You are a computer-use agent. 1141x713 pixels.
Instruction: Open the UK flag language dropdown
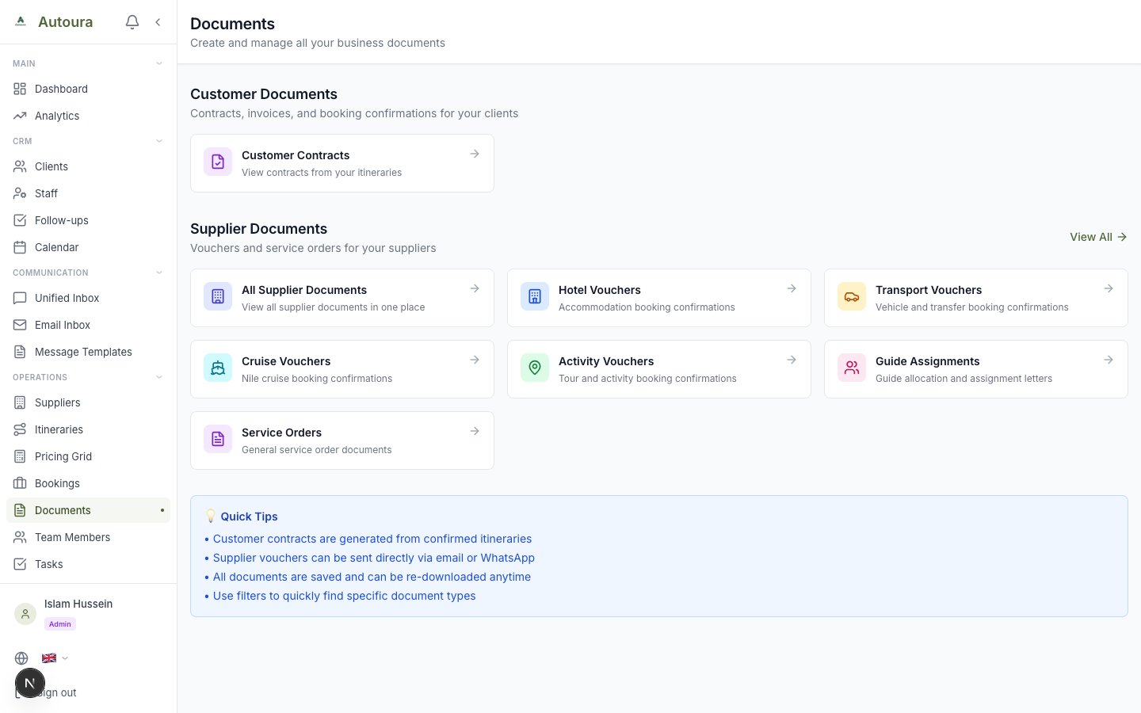pyautogui.click(x=55, y=658)
